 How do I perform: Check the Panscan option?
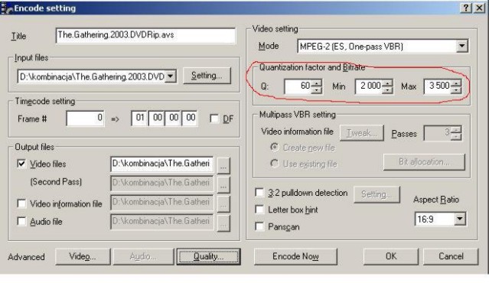coord(259,226)
